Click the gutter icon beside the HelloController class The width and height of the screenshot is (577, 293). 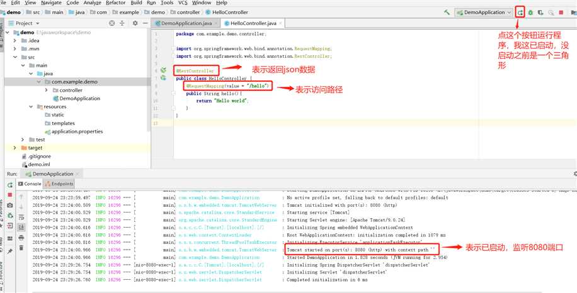pyautogui.click(x=163, y=78)
